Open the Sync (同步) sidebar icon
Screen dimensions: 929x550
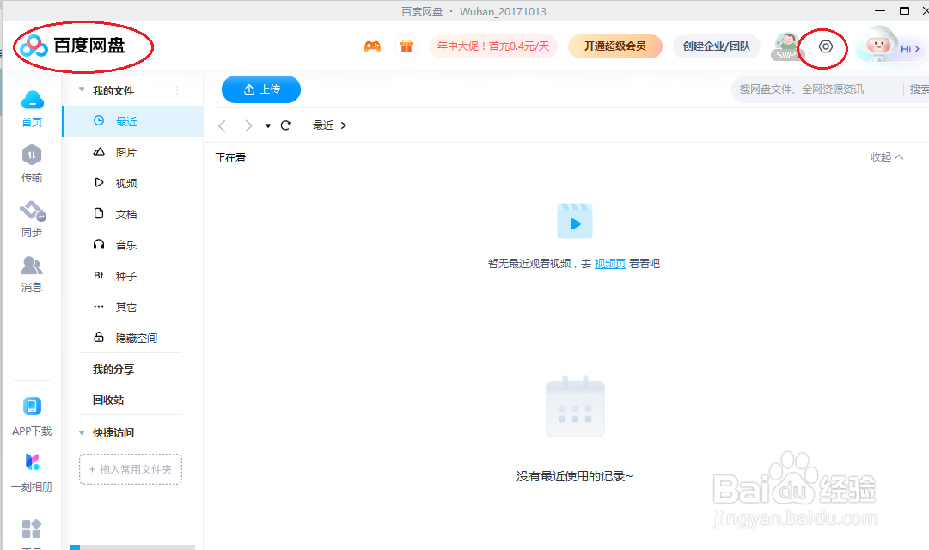coord(32,211)
